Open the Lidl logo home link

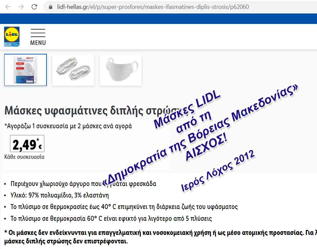(x=12, y=36)
